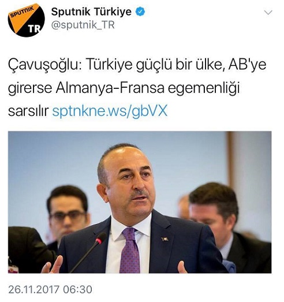
Task: Click the 06:30 time stamp
Action: point(77,289)
